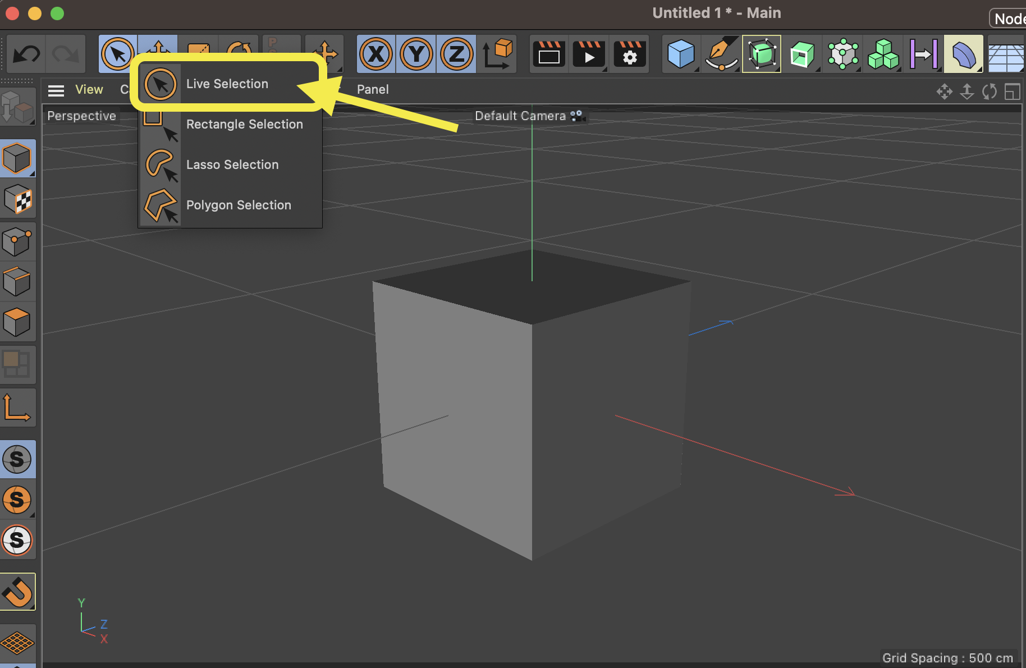The image size is (1026, 668).
Task: Choose Rectangle Selection from the menu
Action: click(x=244, y=124)
